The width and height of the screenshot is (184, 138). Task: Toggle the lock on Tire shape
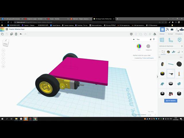151,39
